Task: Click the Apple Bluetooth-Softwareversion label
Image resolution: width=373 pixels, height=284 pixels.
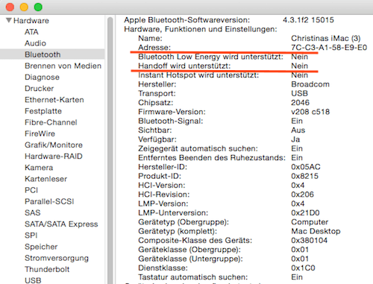Action: pyautogui.click(x=186, y=20)
